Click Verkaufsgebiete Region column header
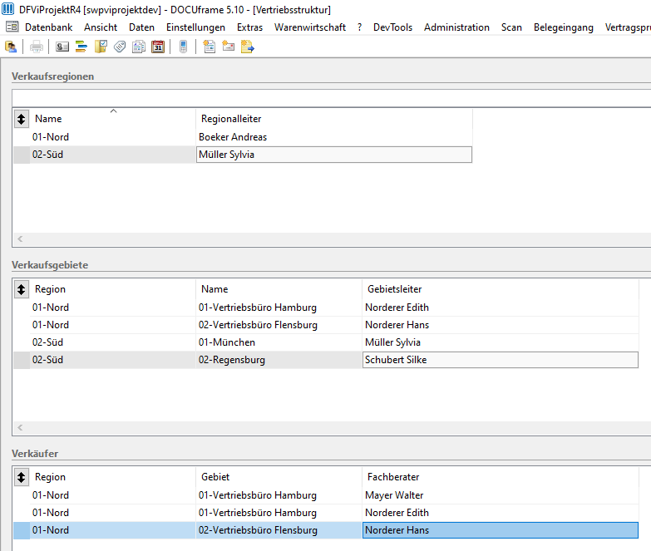This screenshot has width=651, height=551. pos(112,289)
